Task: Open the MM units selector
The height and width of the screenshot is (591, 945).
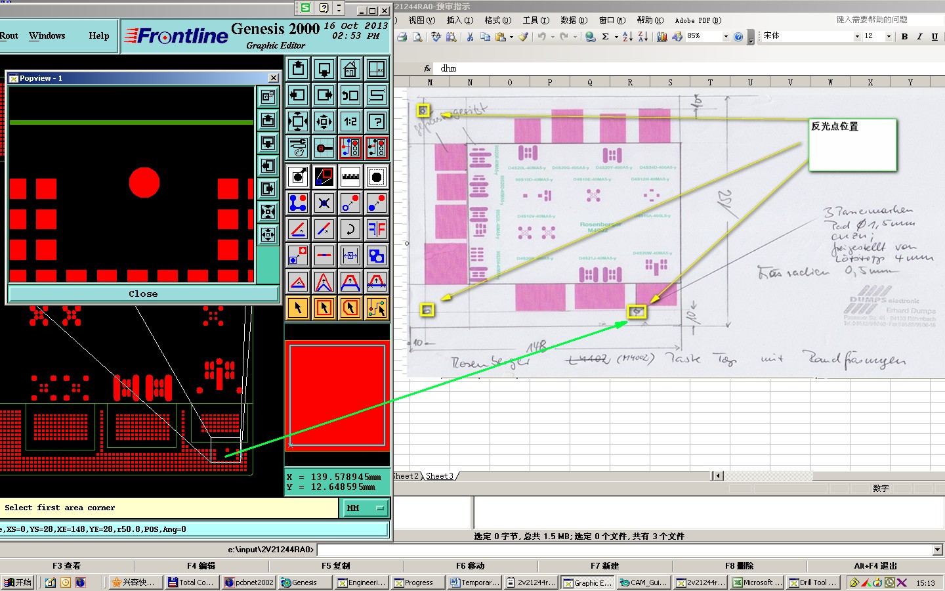Action: coord(365,508)
